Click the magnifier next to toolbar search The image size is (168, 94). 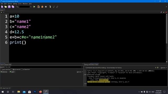coord(31,7)
